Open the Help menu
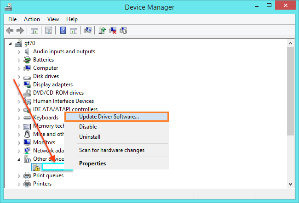299x203 pixels. [x=72, y=19]
